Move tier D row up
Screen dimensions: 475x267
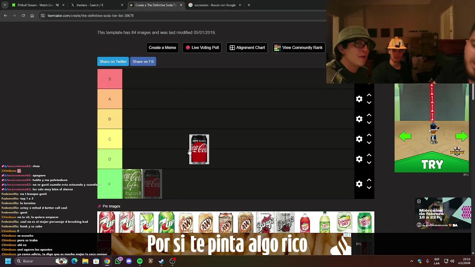[369, 155]
